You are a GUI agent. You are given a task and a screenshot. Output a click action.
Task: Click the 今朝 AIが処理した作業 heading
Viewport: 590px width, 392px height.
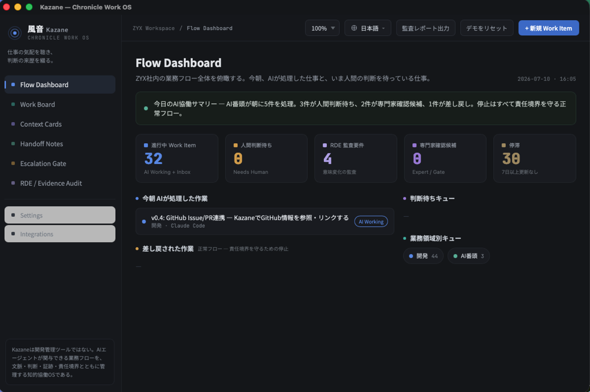point(175,199)
